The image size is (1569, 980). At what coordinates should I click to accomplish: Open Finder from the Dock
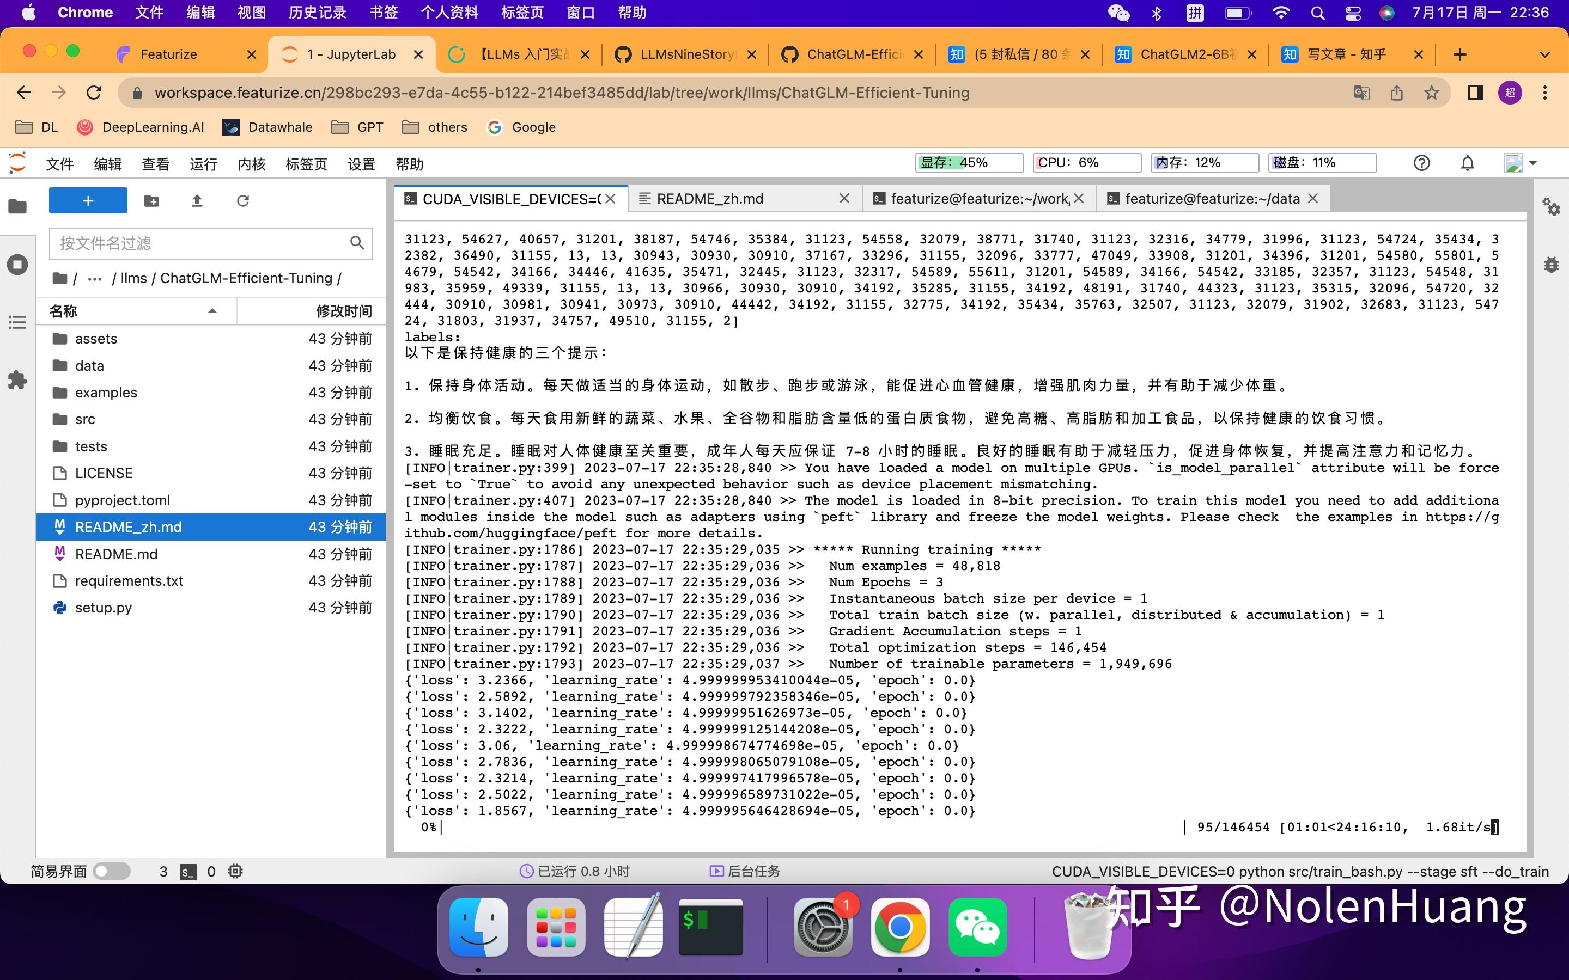click(x=478, y=928)
